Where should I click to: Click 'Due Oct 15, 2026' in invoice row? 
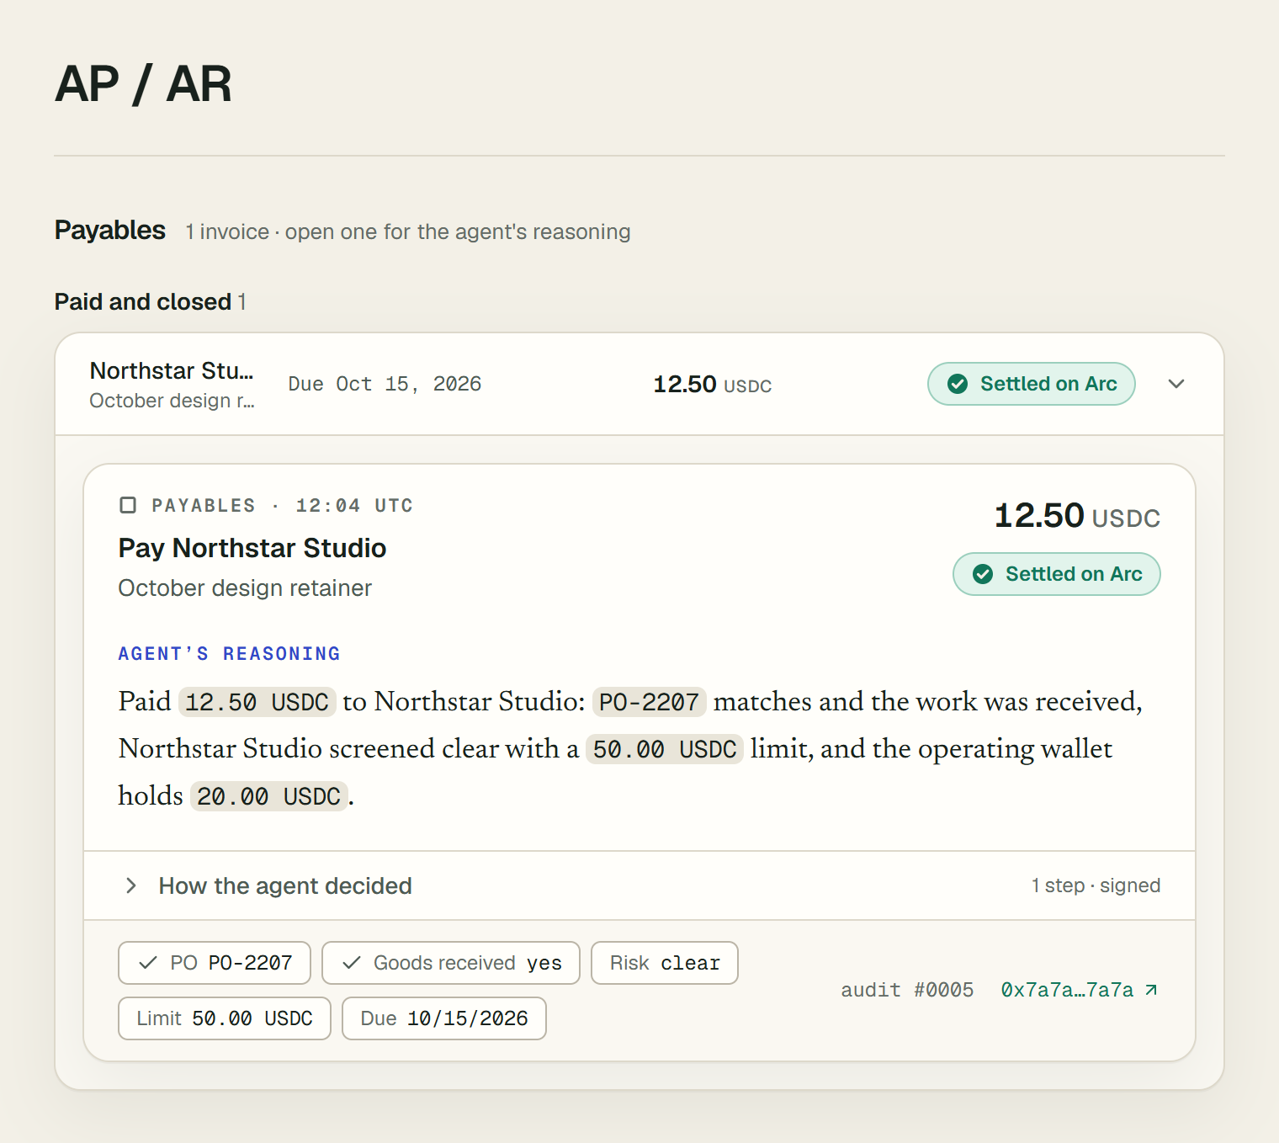click(x=385, y=384)
